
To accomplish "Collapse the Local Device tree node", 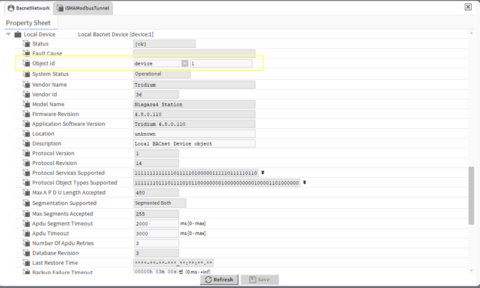I will pos(8,34).
